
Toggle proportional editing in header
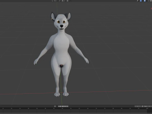67,1
